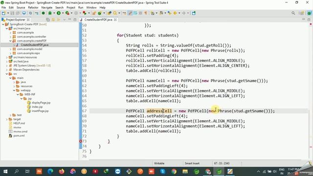Viewport: 313px width, 176px height.
Task: Click the New file toolbar icon
Action: [3, 13]
